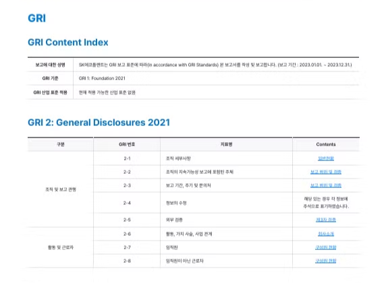This screenshot has height=283, width=386.
Task: Click the 외부 검증 indicator name
Action: [174, 220]
